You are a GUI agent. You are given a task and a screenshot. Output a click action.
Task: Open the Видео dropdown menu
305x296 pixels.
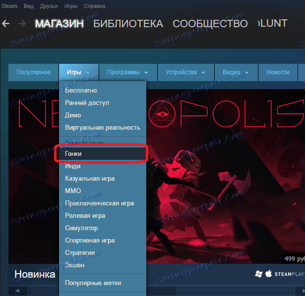click(236, 72)
